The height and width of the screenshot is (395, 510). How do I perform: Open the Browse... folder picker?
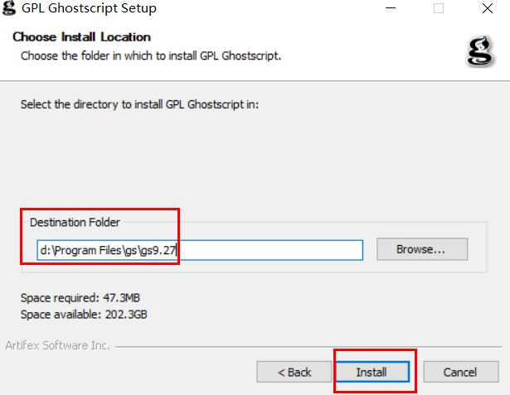click(421, 248)
